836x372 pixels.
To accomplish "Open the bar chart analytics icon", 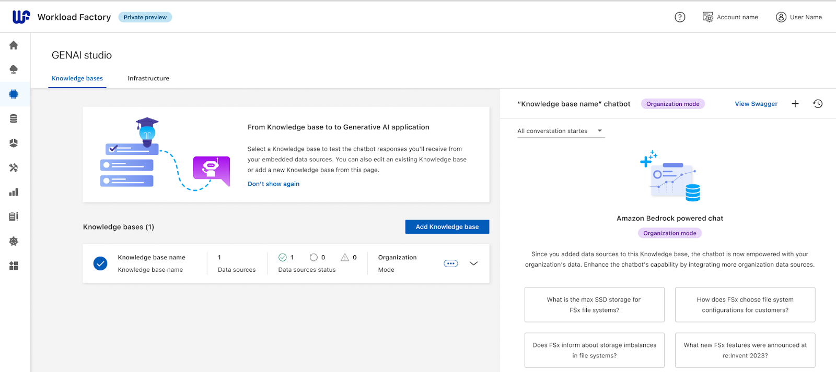I will (14, 192).
